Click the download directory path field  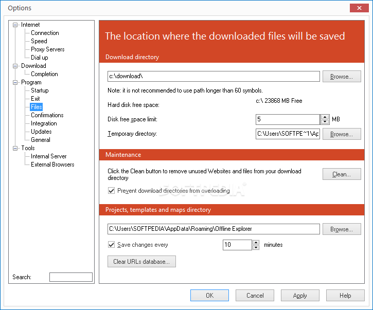coord(214,76)
